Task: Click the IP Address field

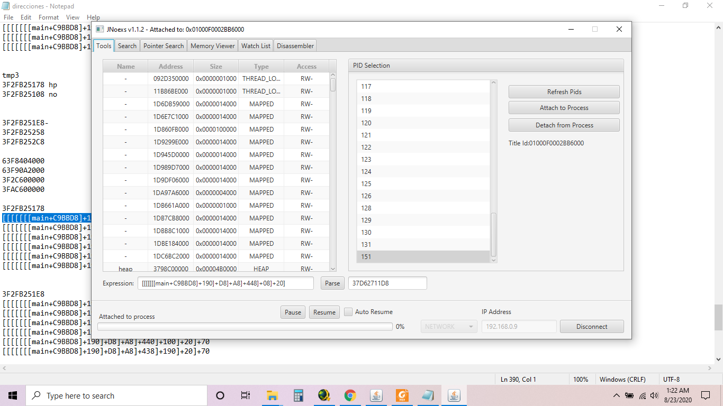Action: [x=519, y=327]
